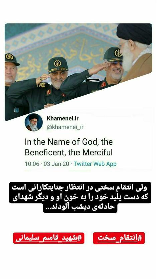Click the ring on the center officer's saluting hand
Screen dimensions: 157x280
point(41,79)
